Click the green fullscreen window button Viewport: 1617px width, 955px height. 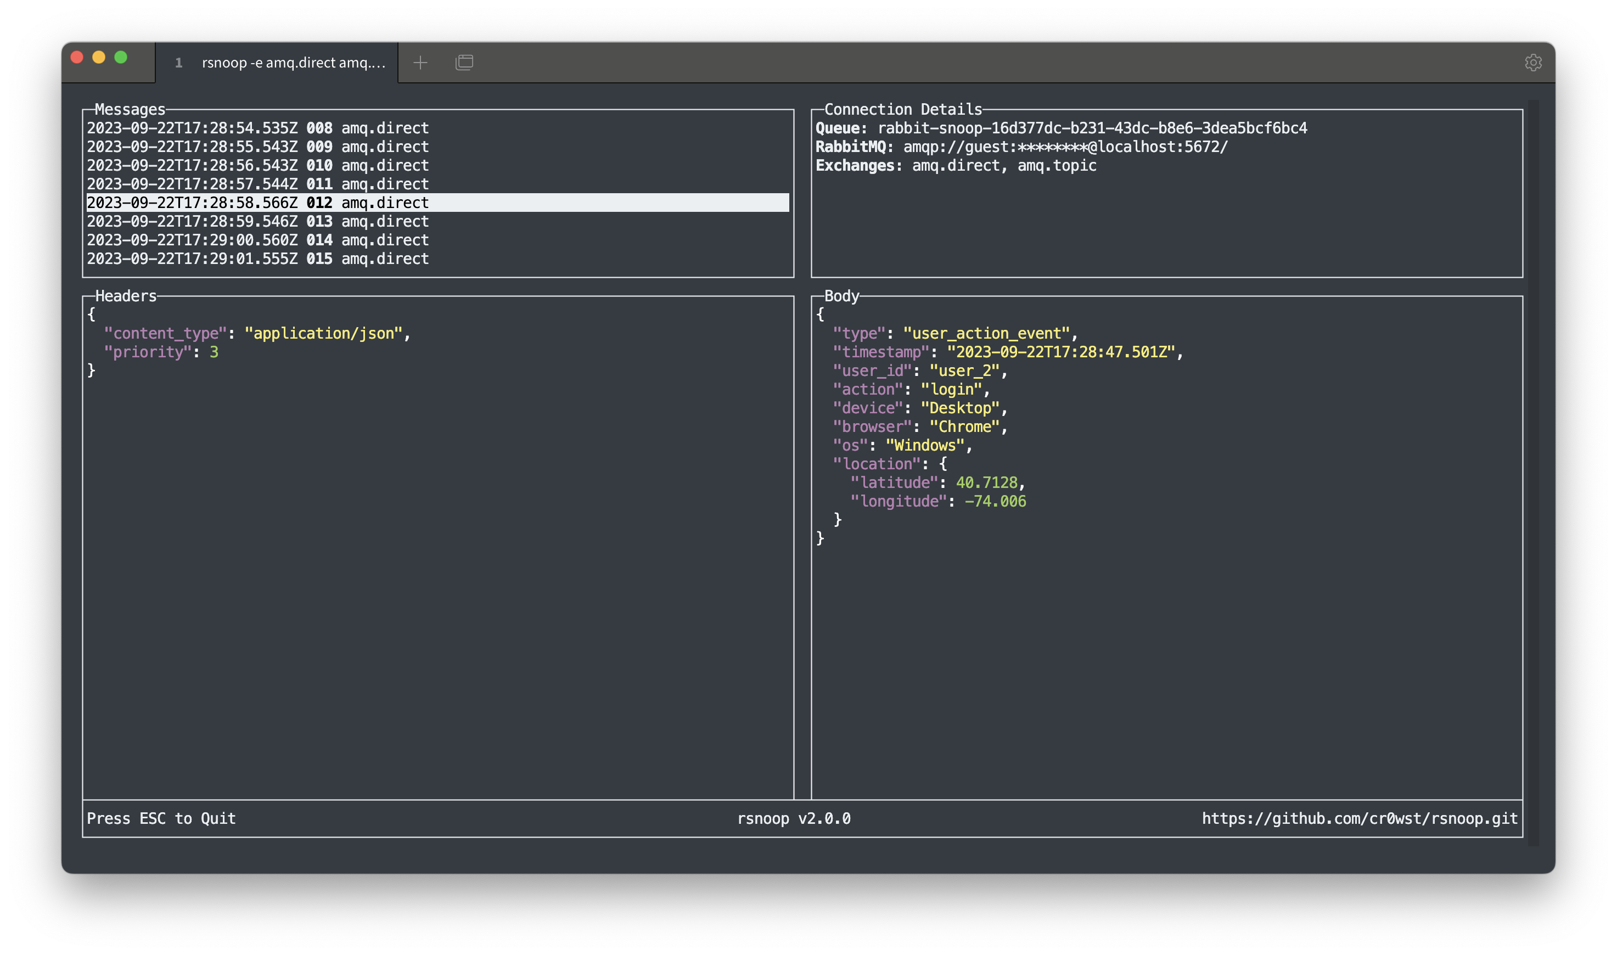click(x=121, y=57)
